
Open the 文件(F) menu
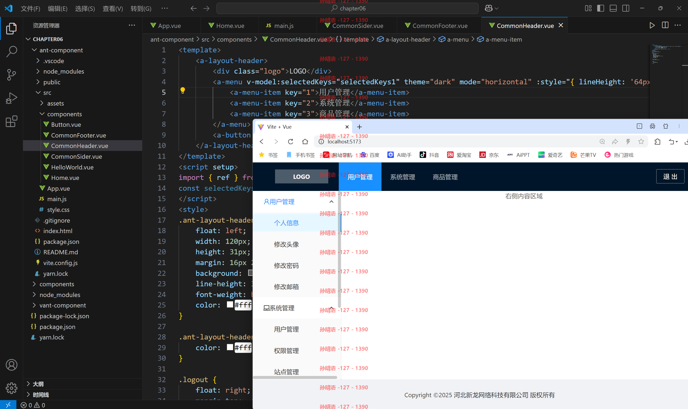(30, 9)
